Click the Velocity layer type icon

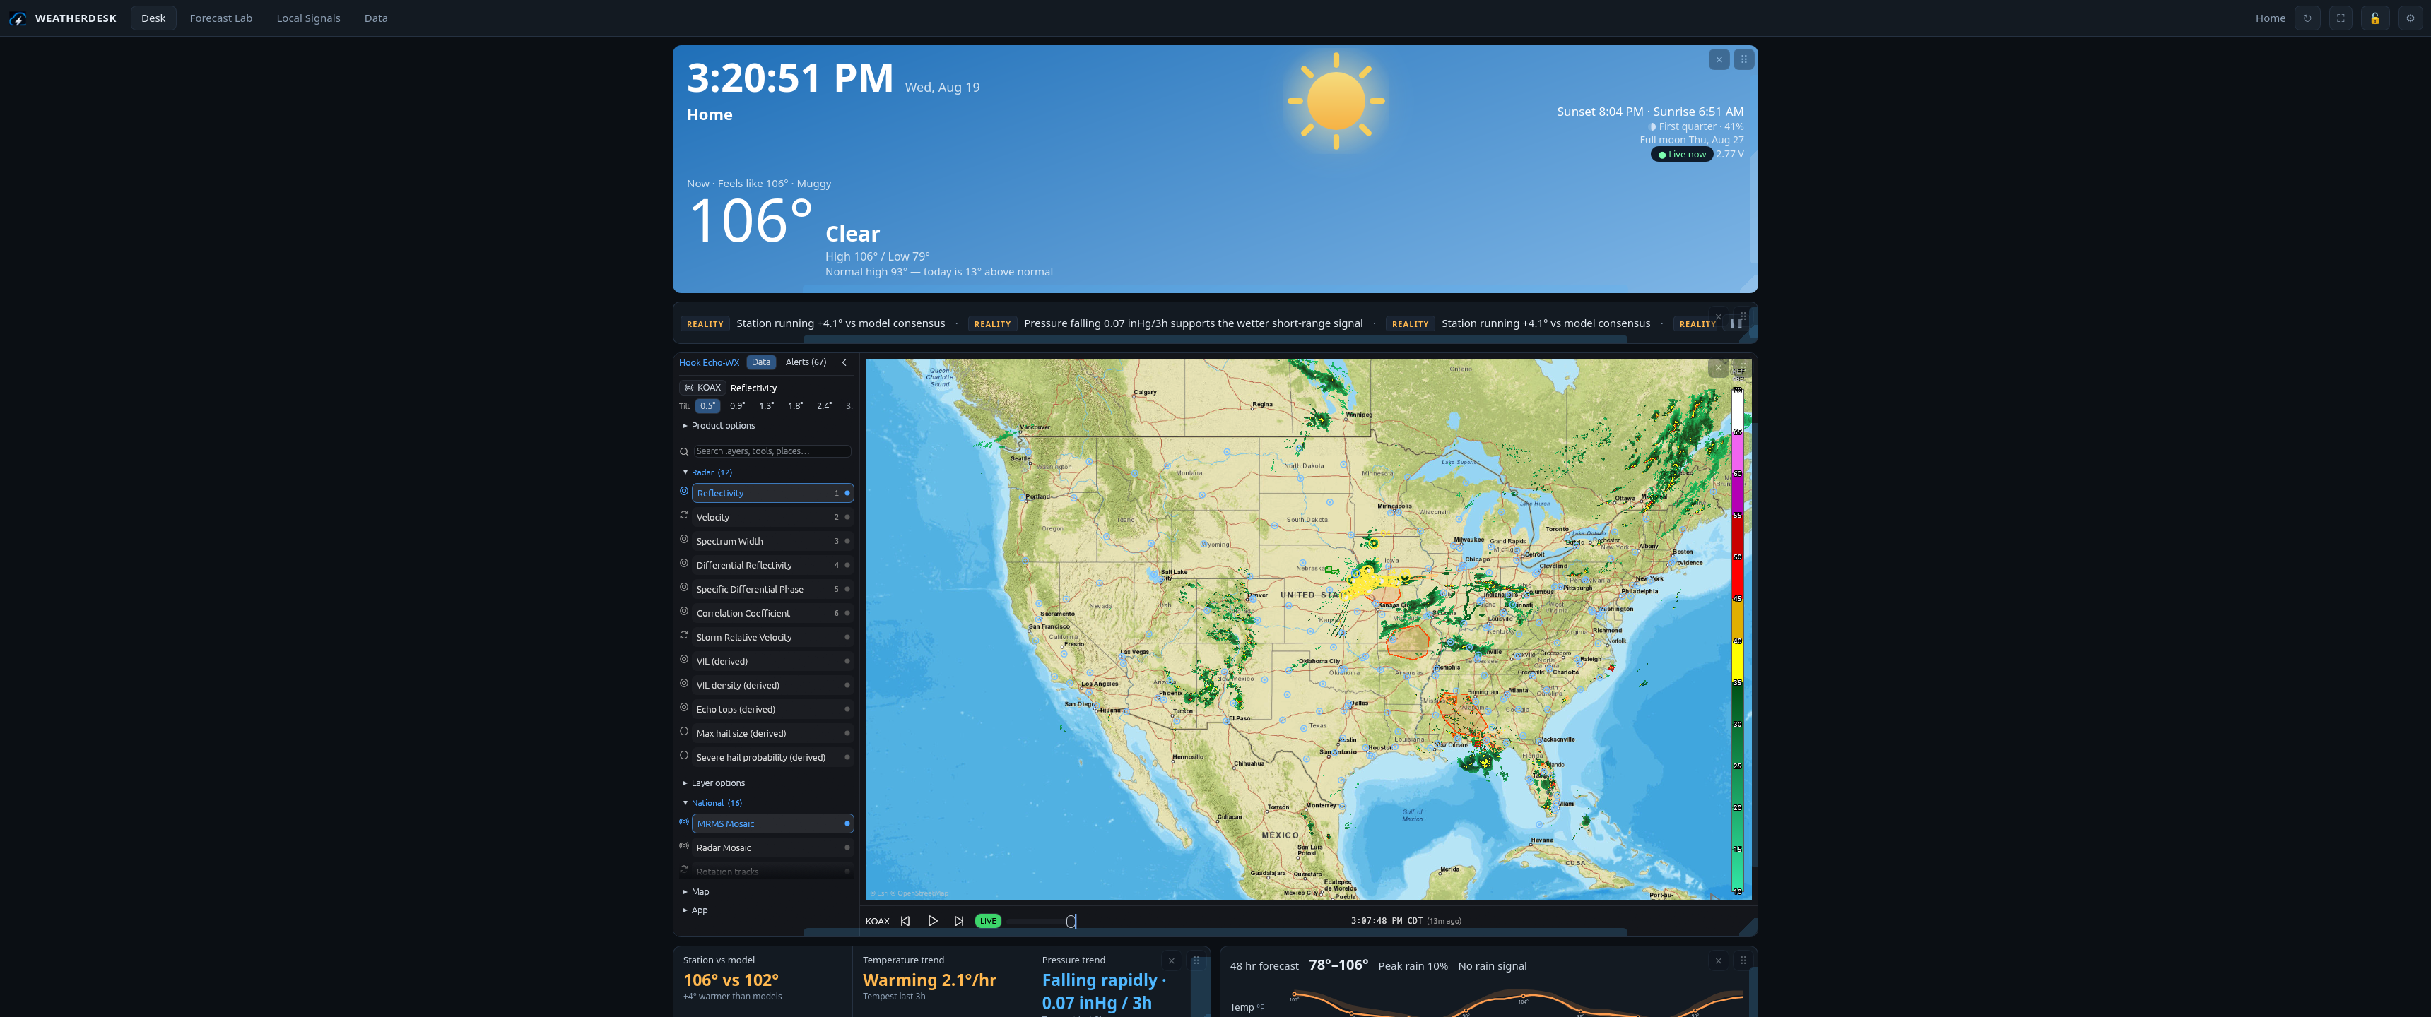click(x=684, y=515)
